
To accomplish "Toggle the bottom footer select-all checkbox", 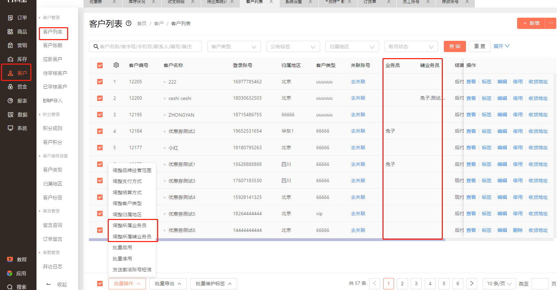I will [100, 284].
